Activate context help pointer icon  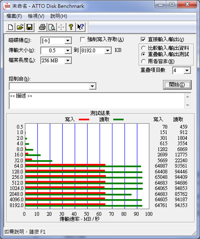(80, 27)
